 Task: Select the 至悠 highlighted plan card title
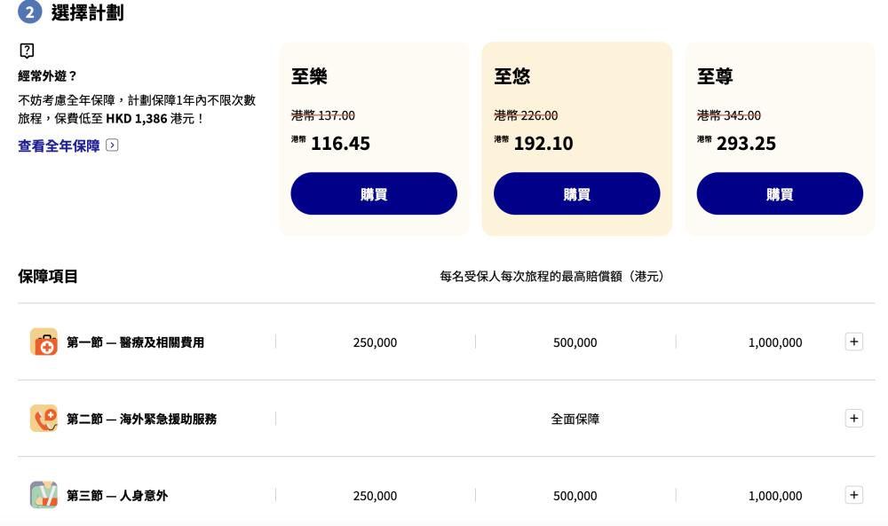(512, 75)
